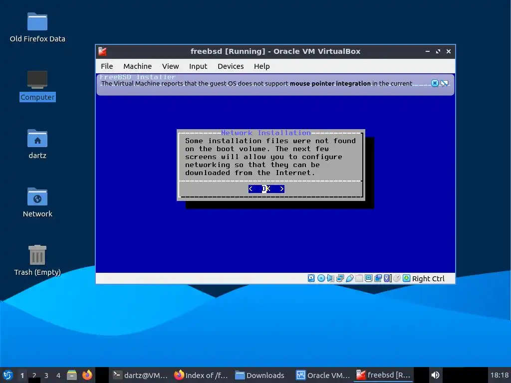Click the optical disk status icon

click(321, 278)
